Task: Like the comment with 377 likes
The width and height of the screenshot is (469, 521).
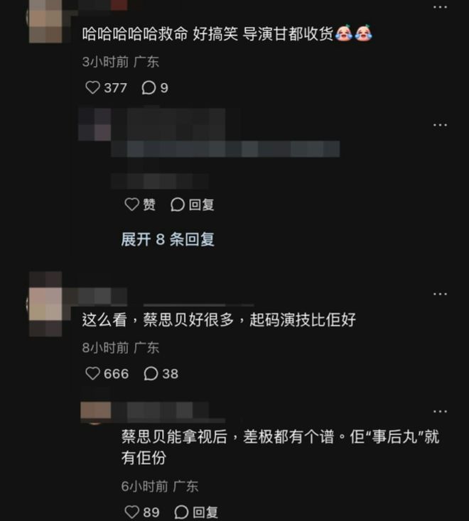Action: point(93,88)
